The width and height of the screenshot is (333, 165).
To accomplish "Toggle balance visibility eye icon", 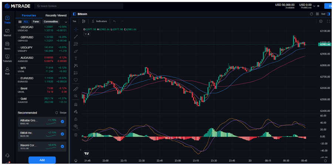I will [x=318, y=6].
